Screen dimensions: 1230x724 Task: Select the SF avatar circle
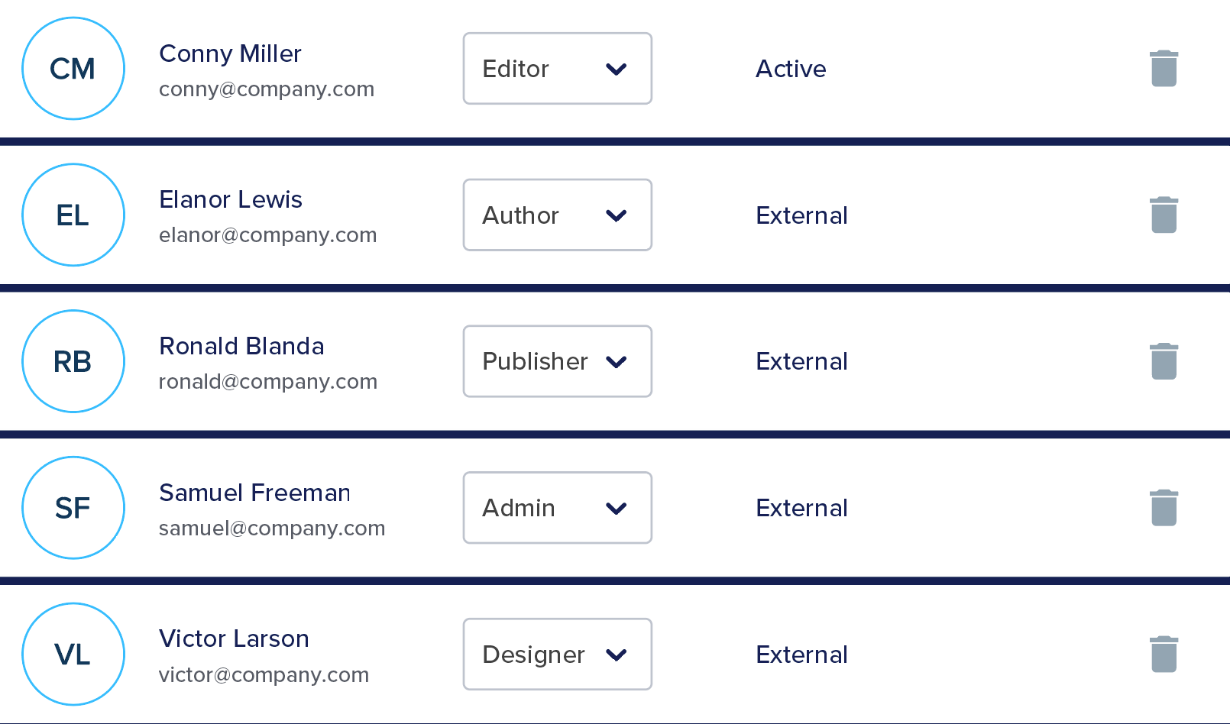73,508
